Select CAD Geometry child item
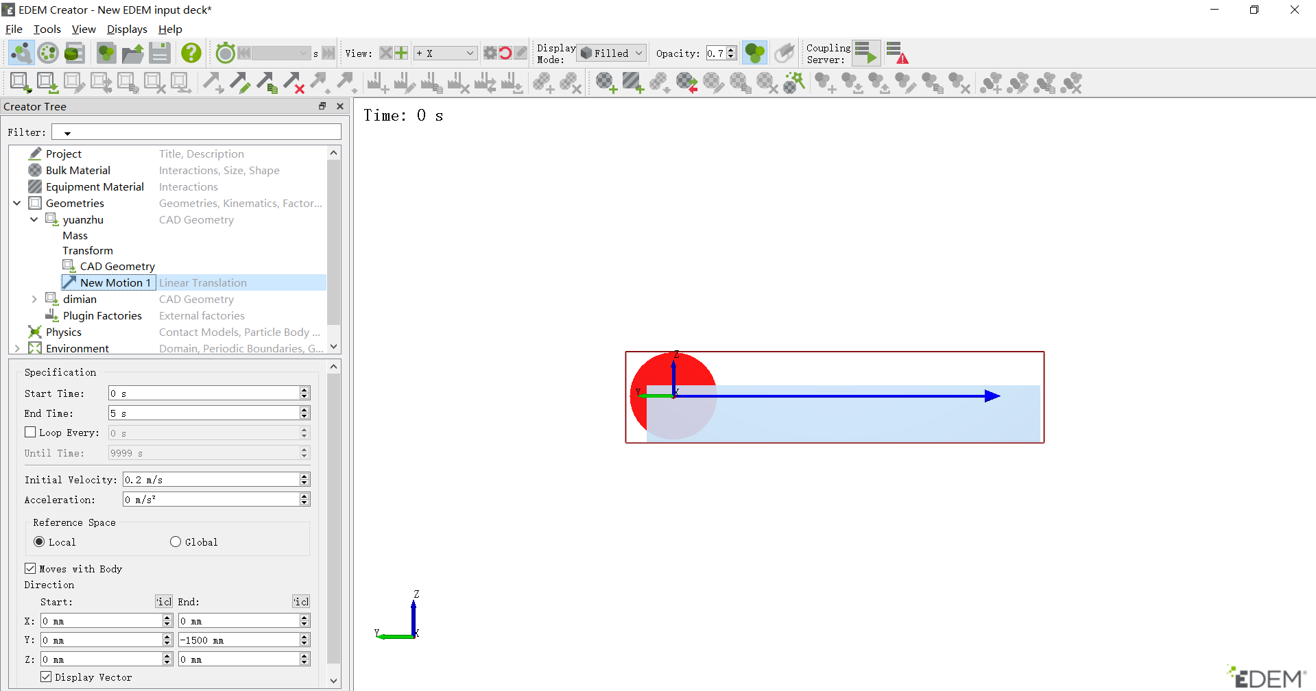Screen dimensions: 1316x691 [117, 266]
